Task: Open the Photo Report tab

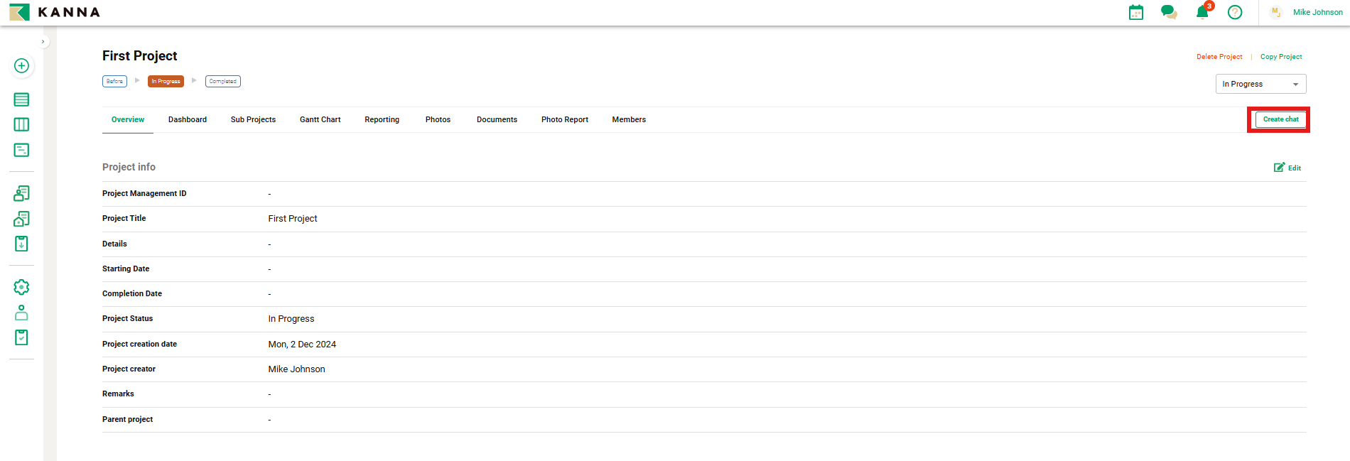Action: 564,119
